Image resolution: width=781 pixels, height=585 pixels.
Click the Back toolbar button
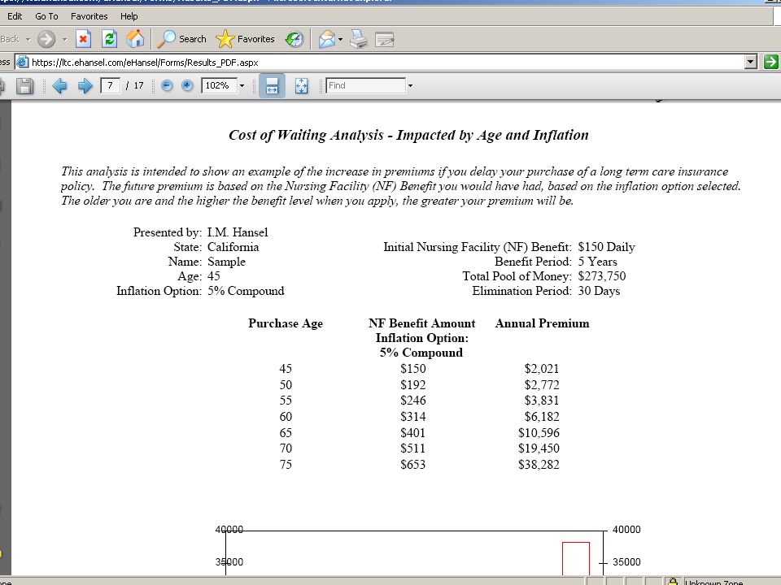pyautogui.click(x=10, y=39)
